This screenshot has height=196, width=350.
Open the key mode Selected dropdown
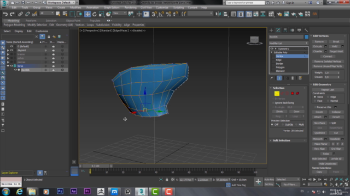[288, 179]
